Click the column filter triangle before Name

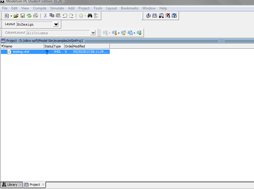(x=2, y=46)
